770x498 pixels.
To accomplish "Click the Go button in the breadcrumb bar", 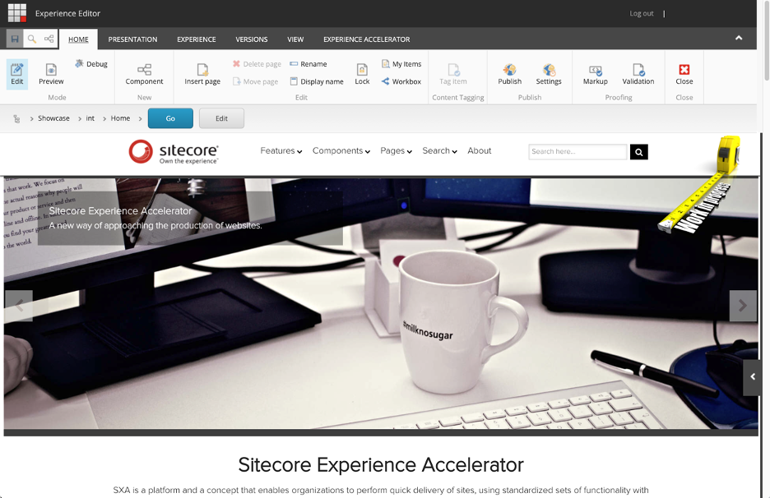I will click(x=169, y=118).
